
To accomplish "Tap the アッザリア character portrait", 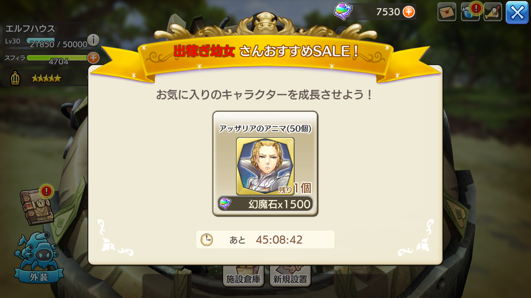I will click(x=265, y=166).
